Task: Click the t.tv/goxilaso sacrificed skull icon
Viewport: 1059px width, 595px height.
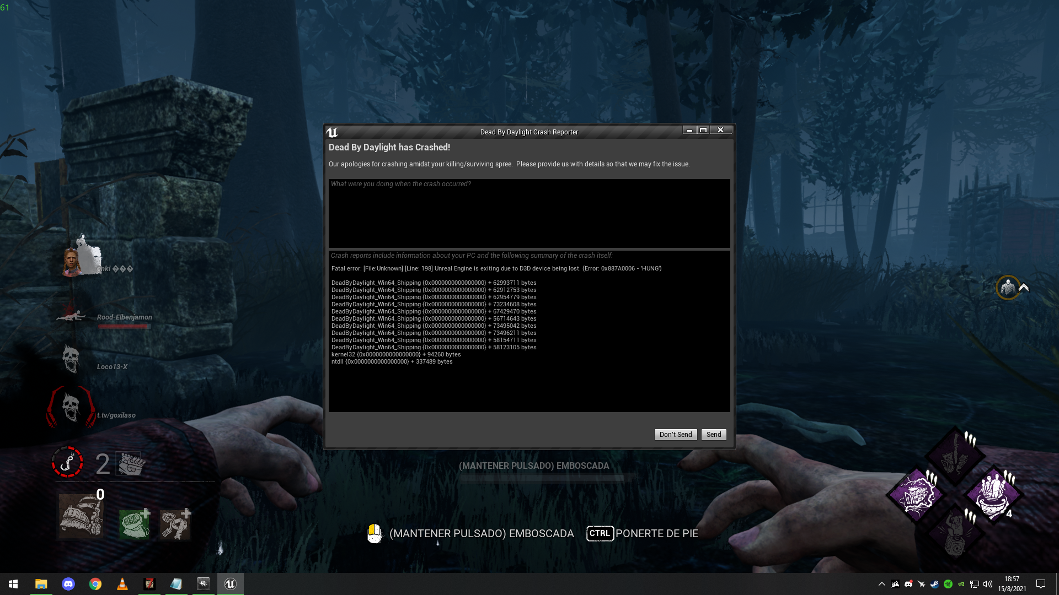Action: [x=71, y=407]
